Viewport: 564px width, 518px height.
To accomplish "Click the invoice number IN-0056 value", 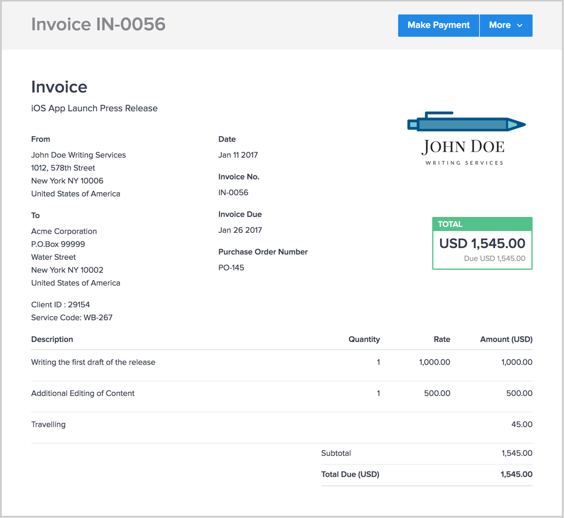I will click(233, 193).
